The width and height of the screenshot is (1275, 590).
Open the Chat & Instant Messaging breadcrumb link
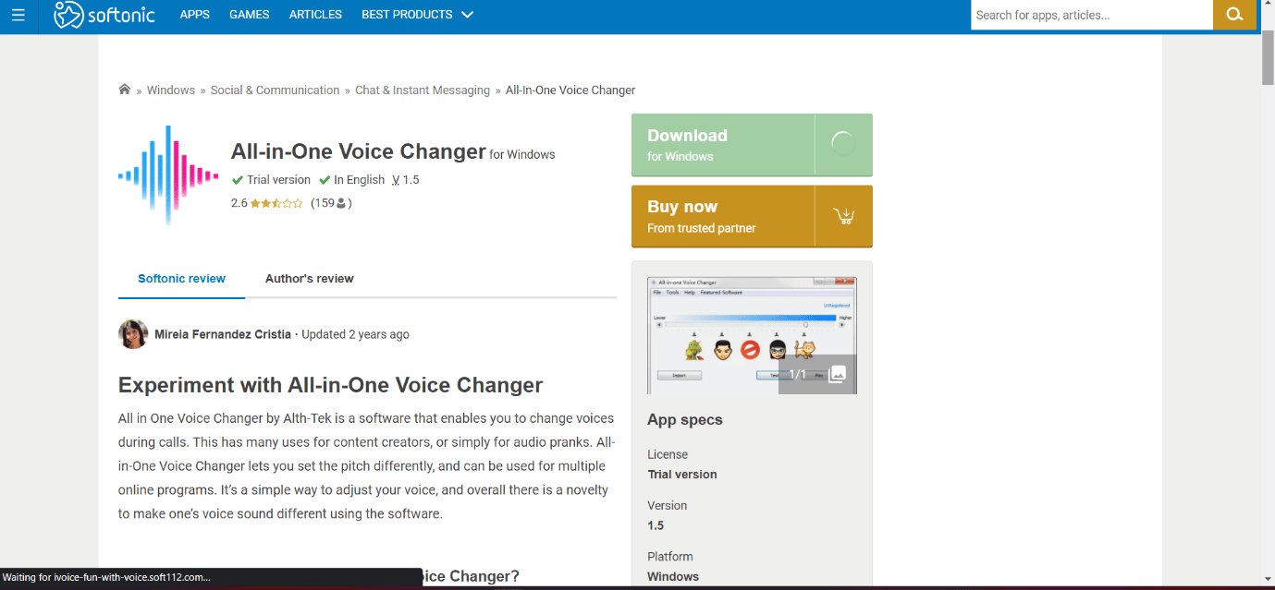click(x=423, y=90)
